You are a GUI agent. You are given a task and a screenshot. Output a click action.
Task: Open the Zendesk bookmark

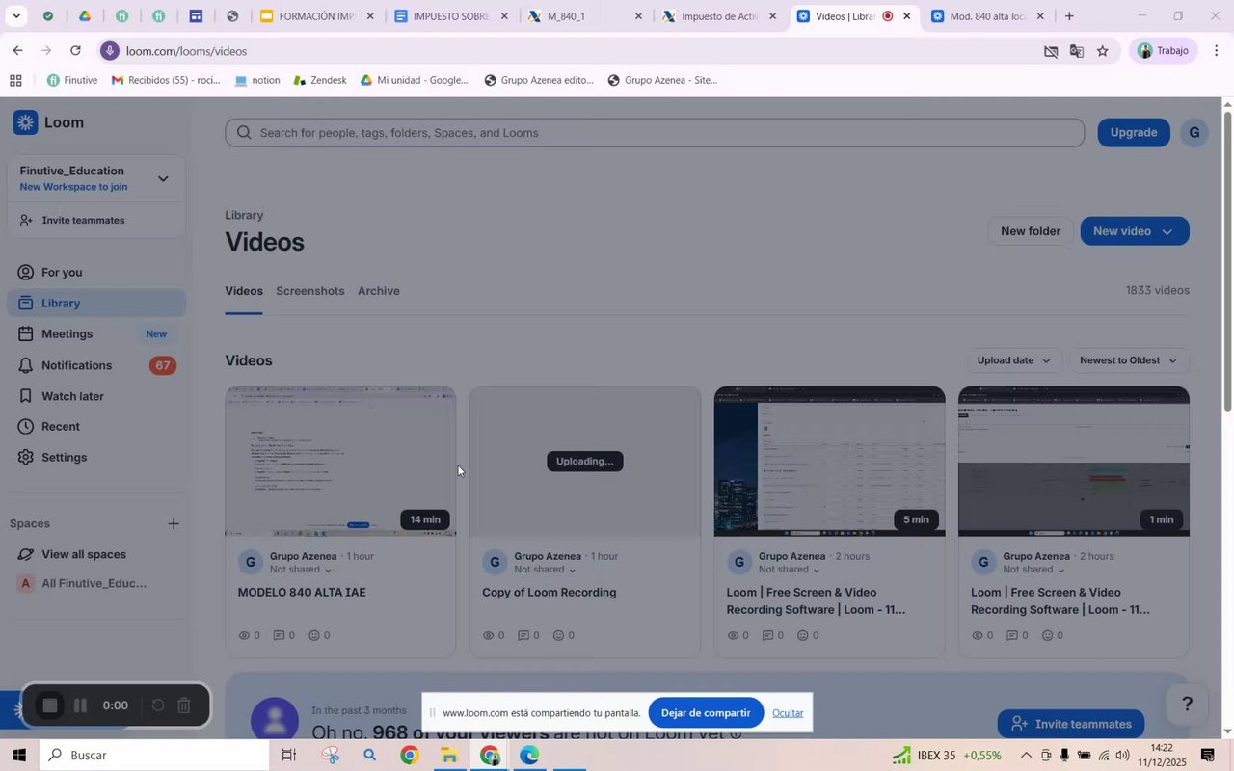319,80
